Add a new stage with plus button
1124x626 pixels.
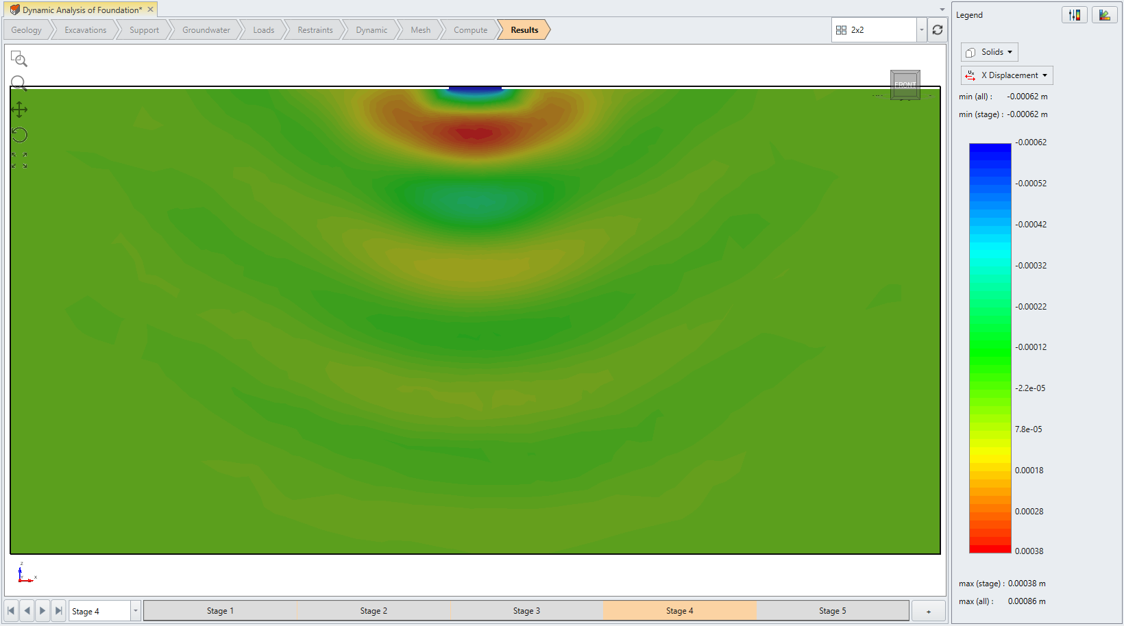[x=929, y=611]
